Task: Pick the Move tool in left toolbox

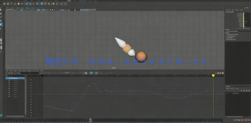Action: click(x=1, y=21)
